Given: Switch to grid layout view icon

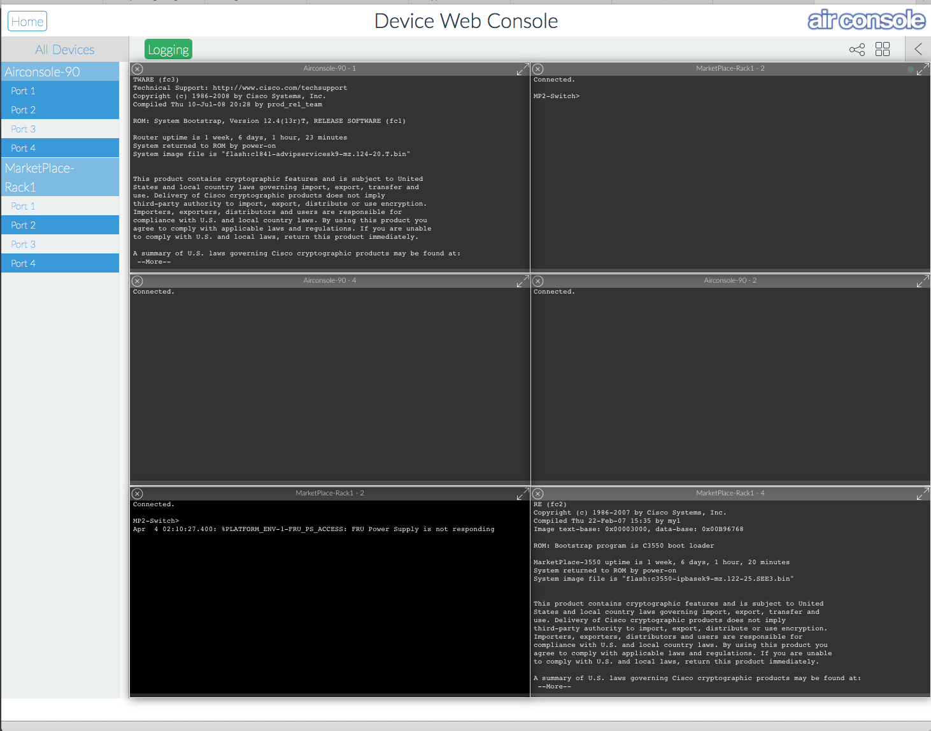Looking at the screenshot, I should point(883,50).
